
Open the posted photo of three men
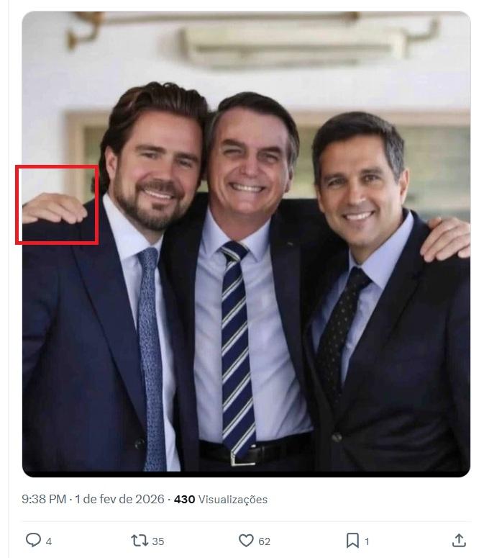246,245
